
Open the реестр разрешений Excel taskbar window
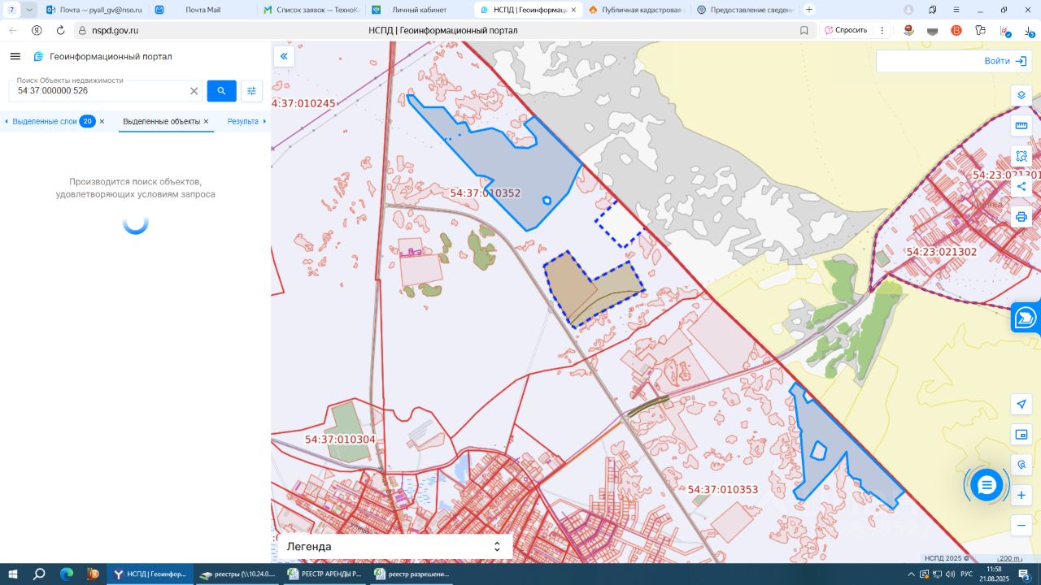tap(412, 574)
